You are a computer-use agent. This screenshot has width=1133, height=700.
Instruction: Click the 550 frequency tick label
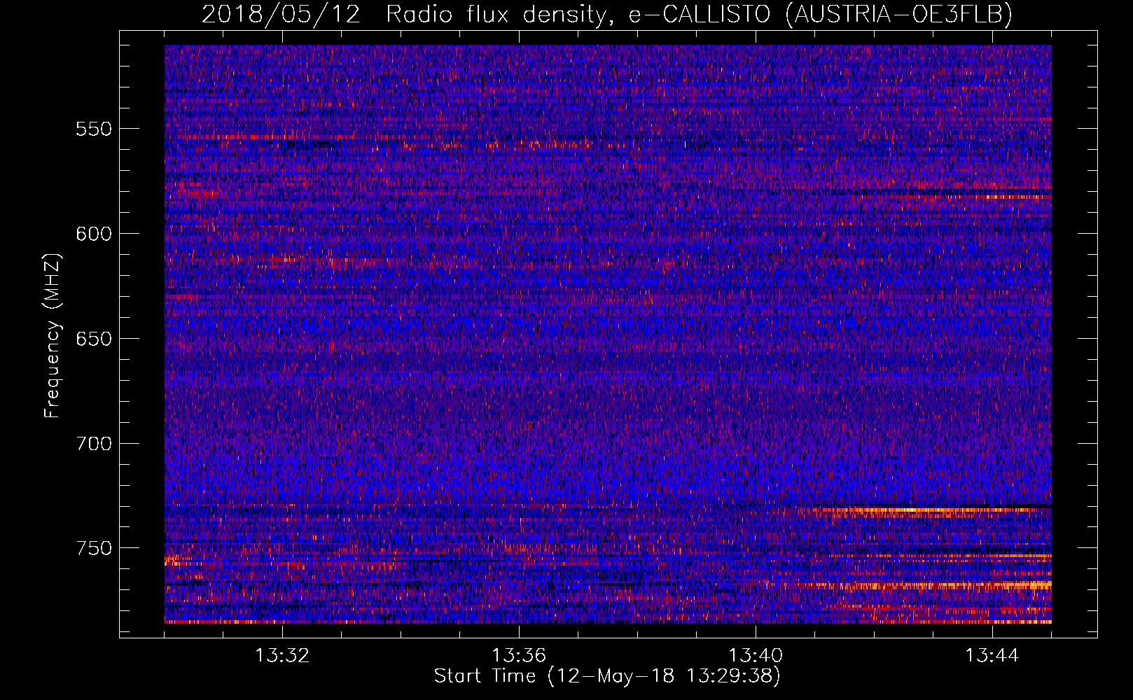click(x=94, y=129)
